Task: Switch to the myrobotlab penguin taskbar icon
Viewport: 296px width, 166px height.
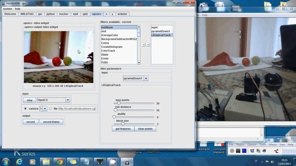Action: click(x=127, y=162)
